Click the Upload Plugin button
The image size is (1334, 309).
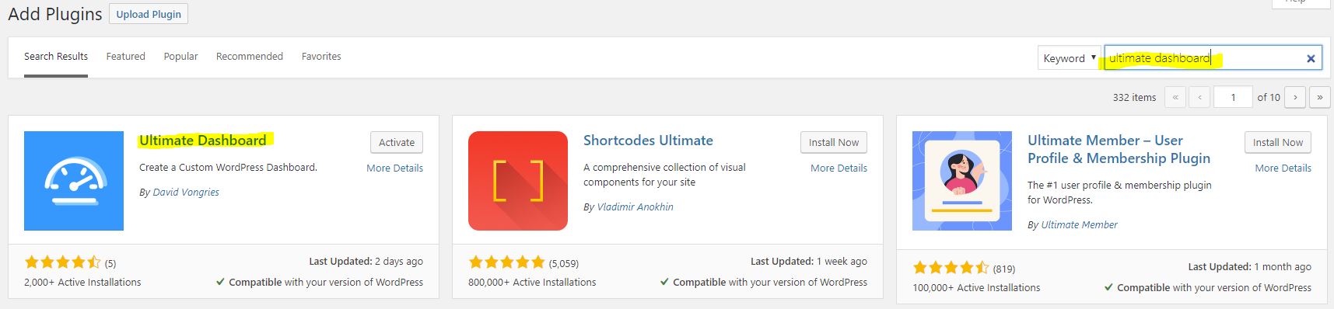click(x=149, y=14)
